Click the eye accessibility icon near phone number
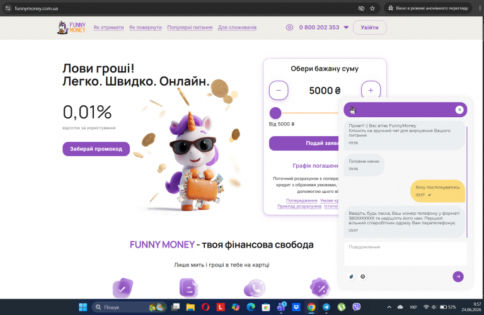Image resolution: width=484 pixels, height=315 pixels. (289, 28)
